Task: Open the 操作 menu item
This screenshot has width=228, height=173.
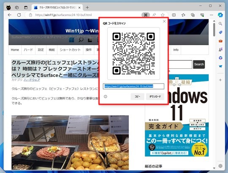Action: pos(89,50)
